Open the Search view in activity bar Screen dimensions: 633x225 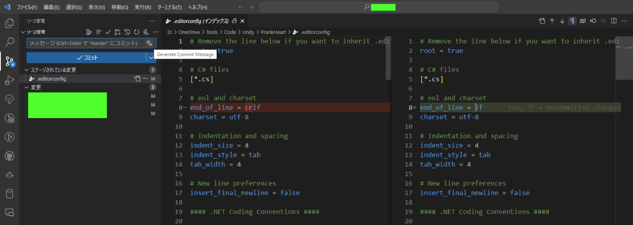pos(9,42)
